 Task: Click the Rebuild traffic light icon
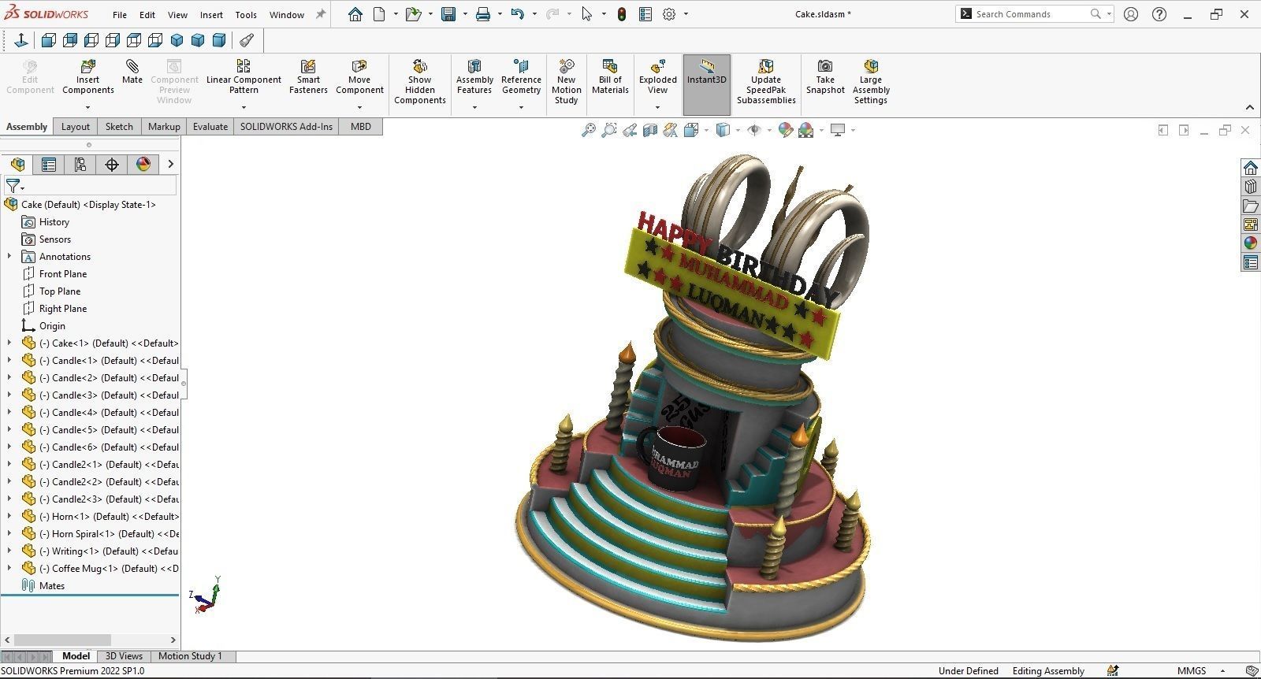(622, 14)
